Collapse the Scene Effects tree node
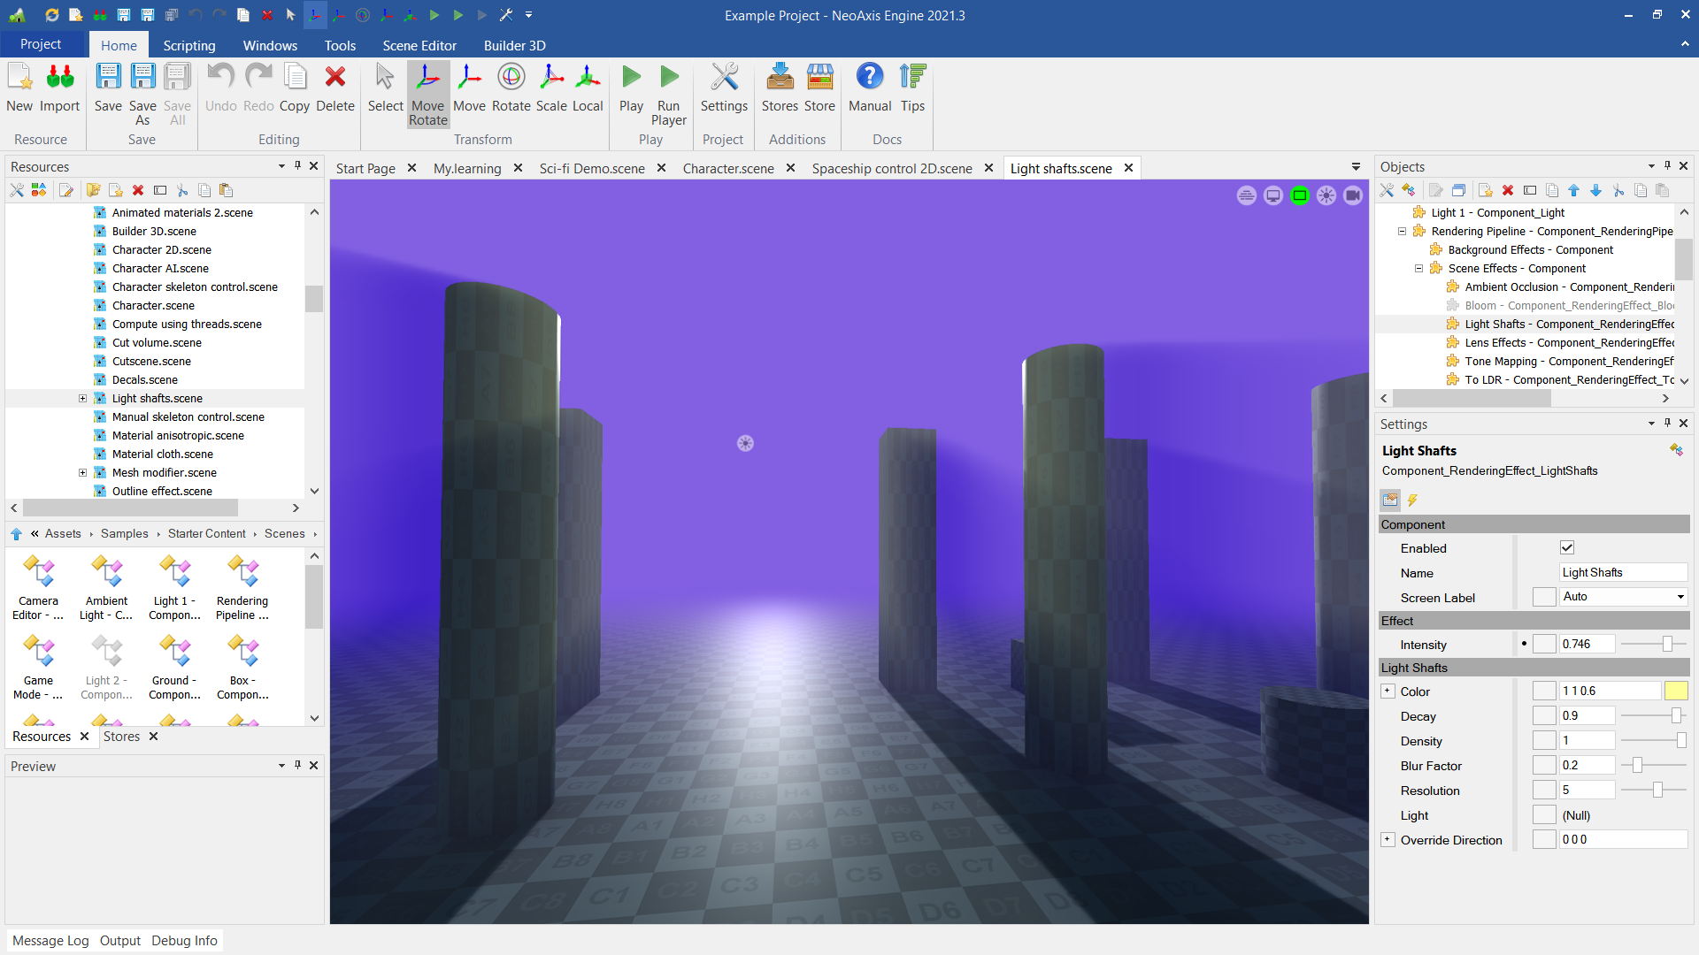The height and width of the screenshot is (955, 1699). pos(1418,269)
